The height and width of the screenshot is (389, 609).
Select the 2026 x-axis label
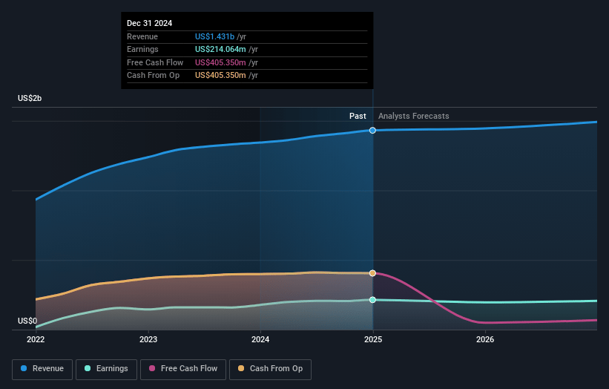tap(485, 339)
